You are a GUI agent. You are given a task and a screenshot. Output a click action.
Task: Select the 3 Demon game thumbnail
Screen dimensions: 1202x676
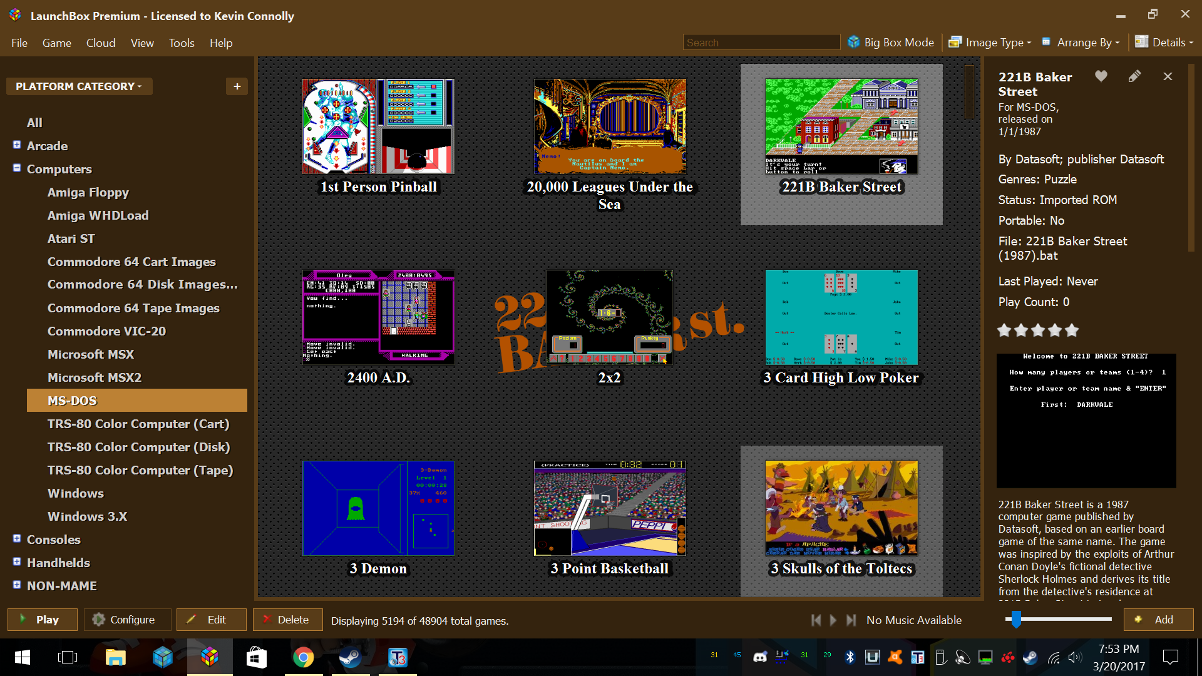pyautogui.click(x=378, y=508)
